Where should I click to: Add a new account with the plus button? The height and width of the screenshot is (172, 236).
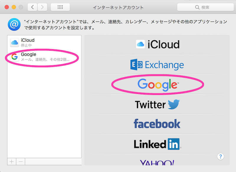[x=12, y=162]
